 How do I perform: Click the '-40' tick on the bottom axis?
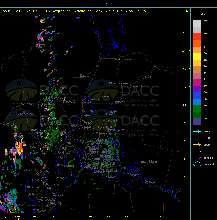[17, 217]
